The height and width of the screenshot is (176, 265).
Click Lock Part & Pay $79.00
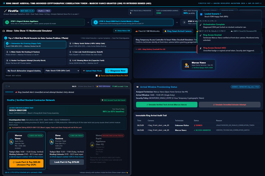tap(67, 162)
